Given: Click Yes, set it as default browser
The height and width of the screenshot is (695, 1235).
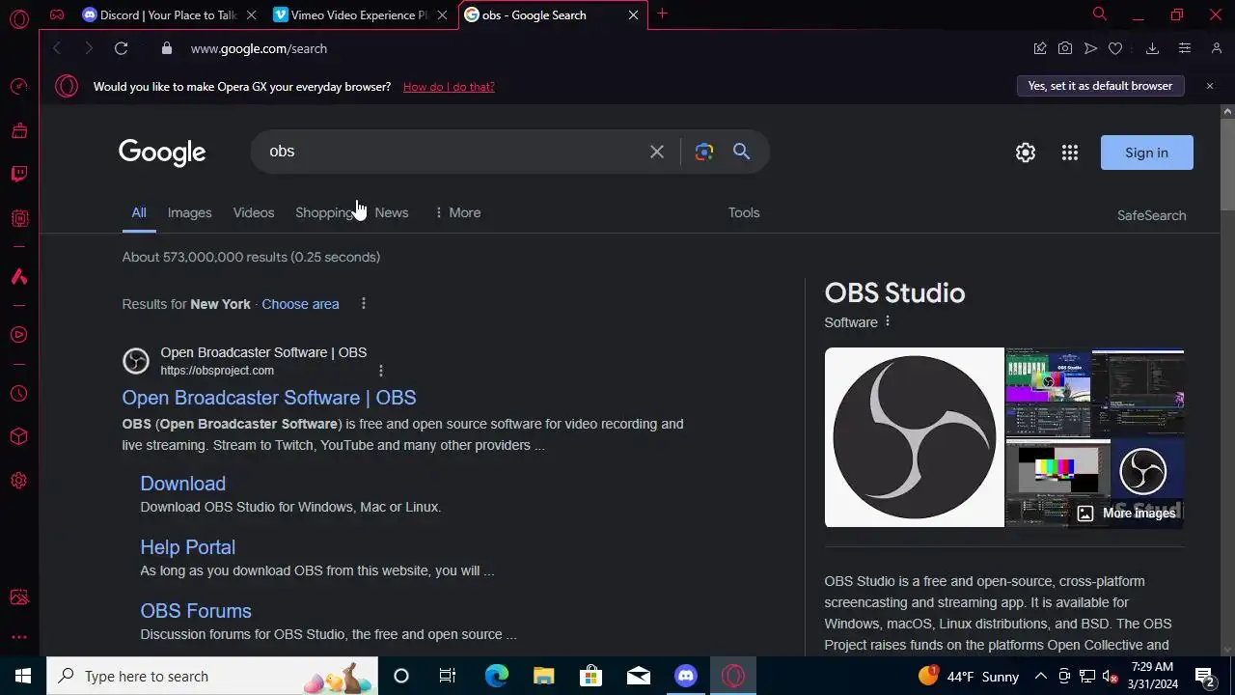Looking at the screenshot, I should point(1100,86).
